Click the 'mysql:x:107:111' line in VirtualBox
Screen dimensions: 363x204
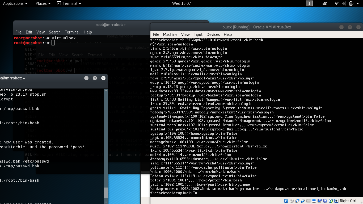pos(209,146)
